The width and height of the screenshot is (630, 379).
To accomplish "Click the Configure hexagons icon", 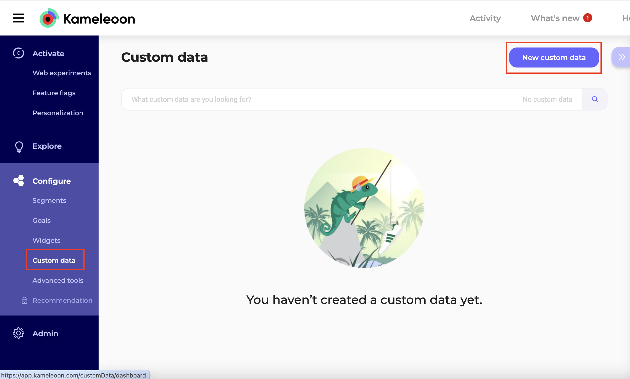I will coord(19,181).
